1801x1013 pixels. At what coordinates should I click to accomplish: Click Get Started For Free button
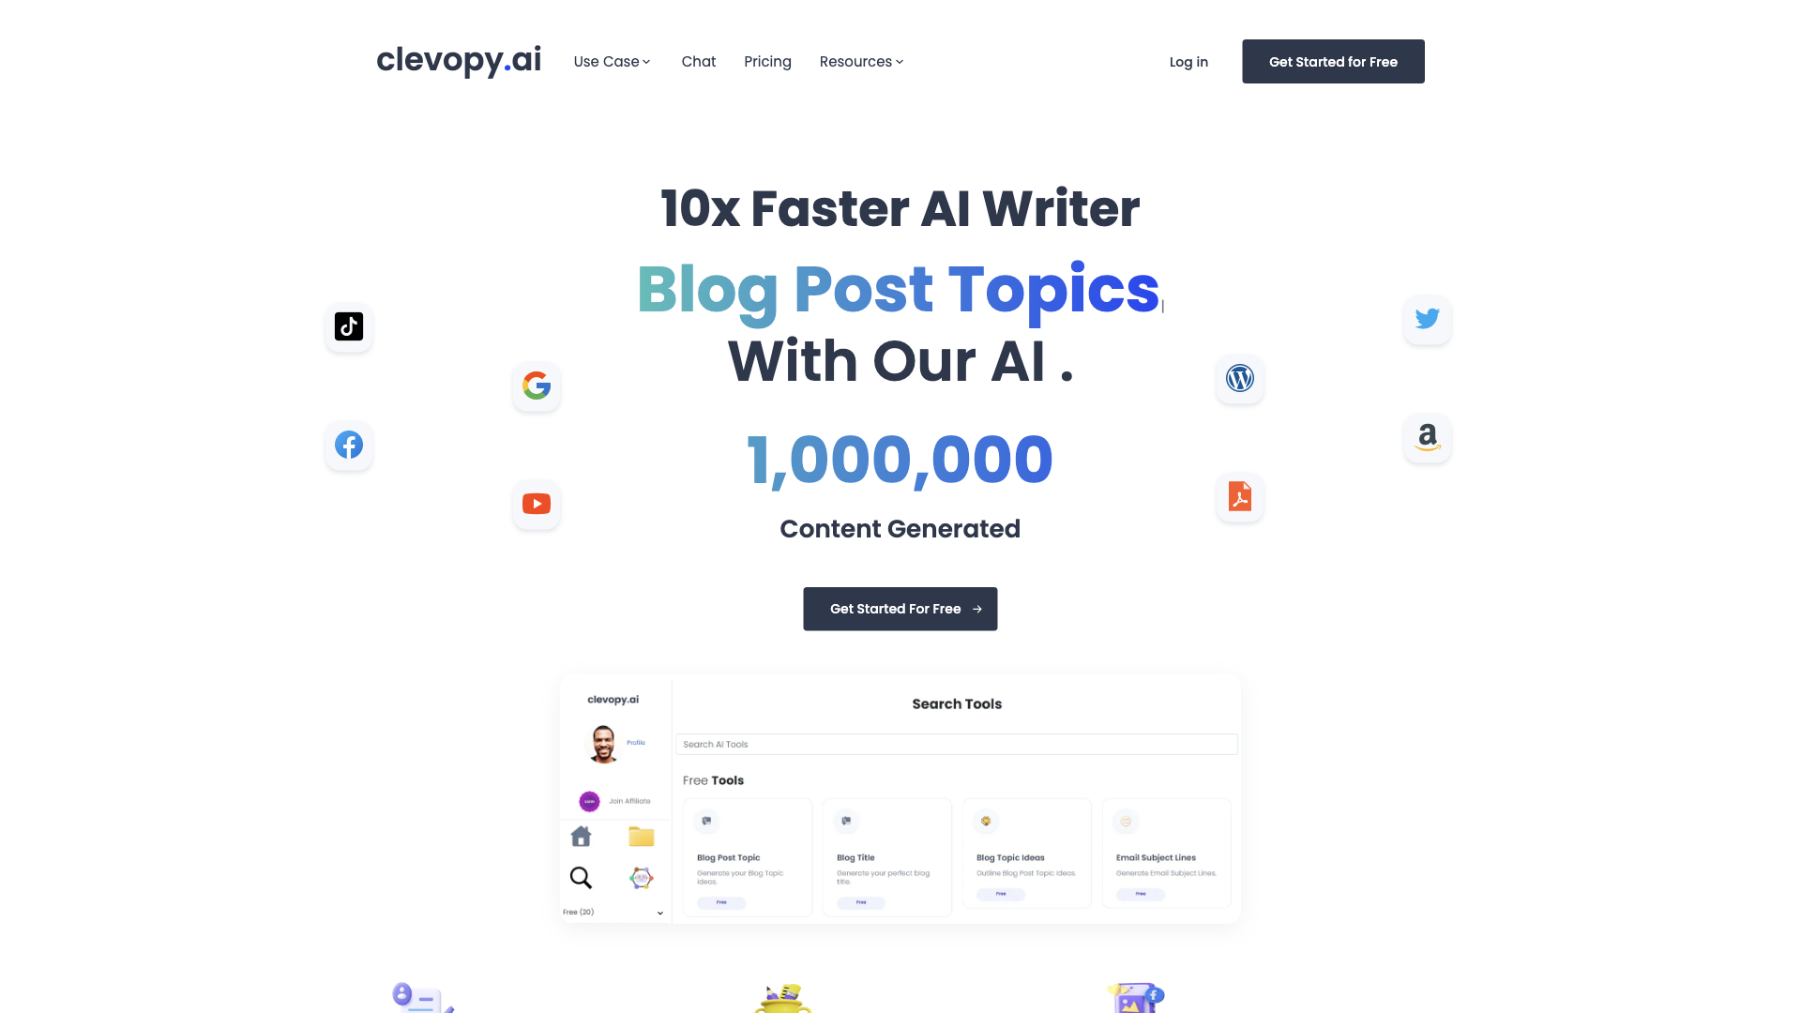900,609
